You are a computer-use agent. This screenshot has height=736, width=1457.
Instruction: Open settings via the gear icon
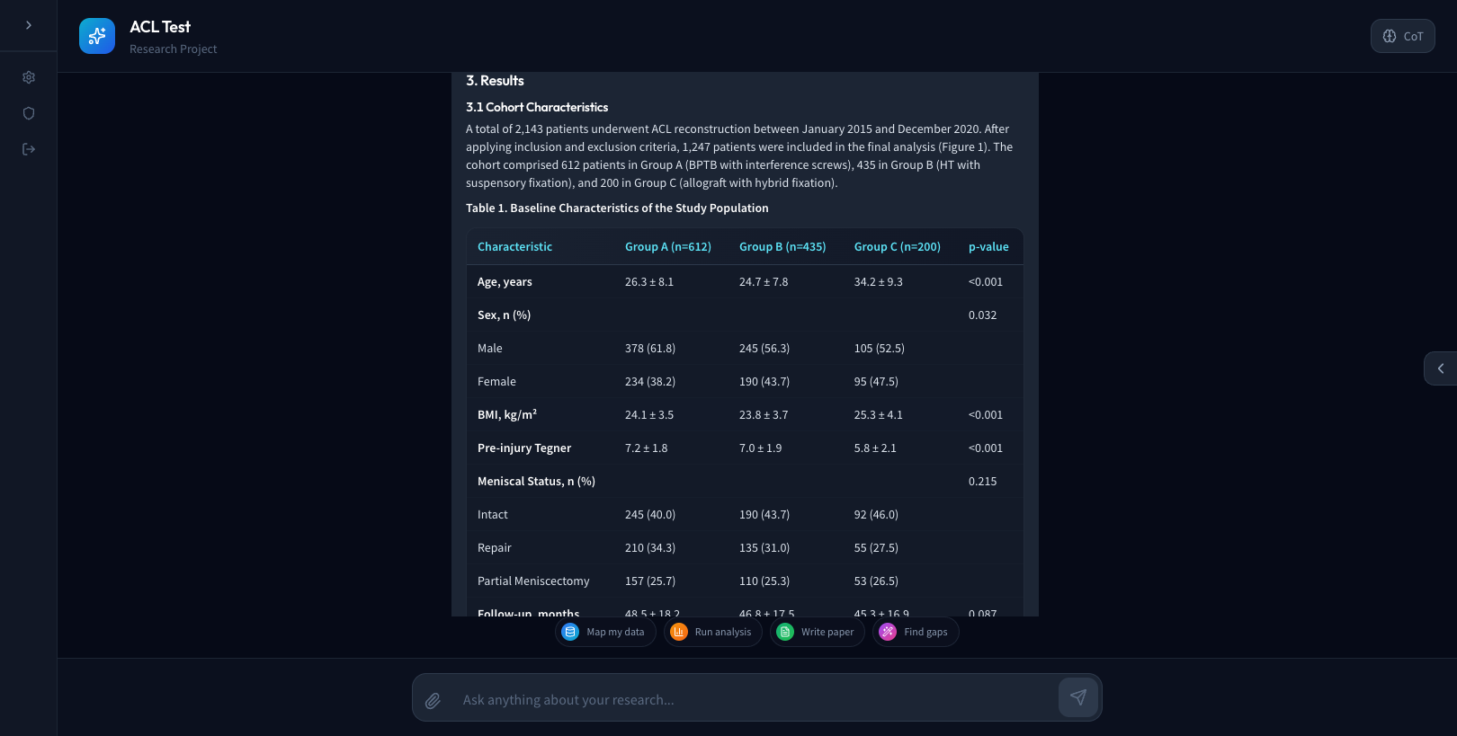pos(29,77)
